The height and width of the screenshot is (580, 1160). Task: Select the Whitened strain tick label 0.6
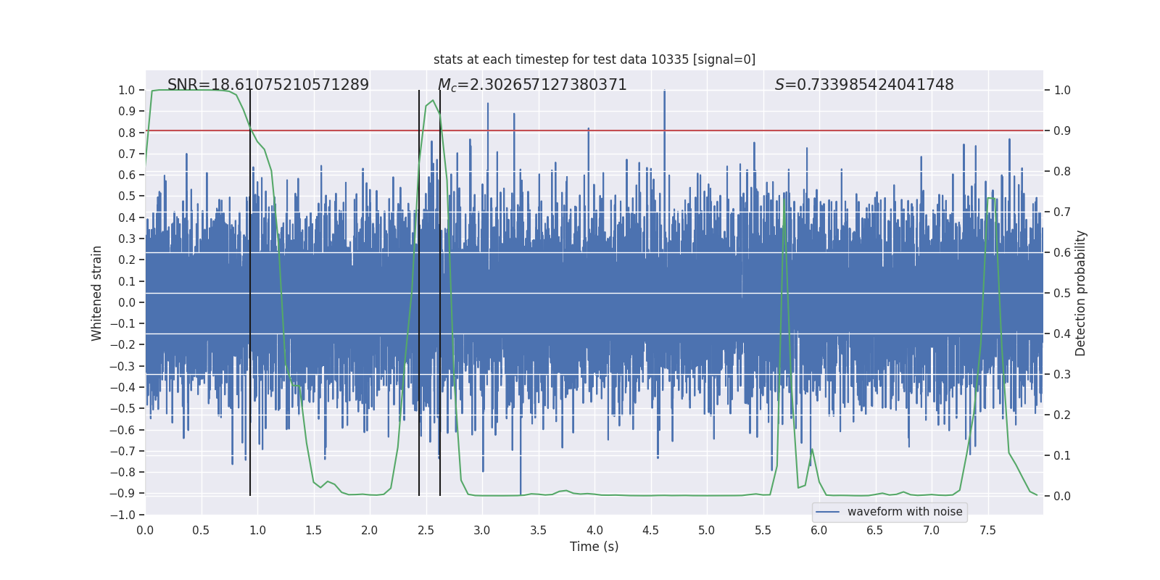click(x=127, y=175)
